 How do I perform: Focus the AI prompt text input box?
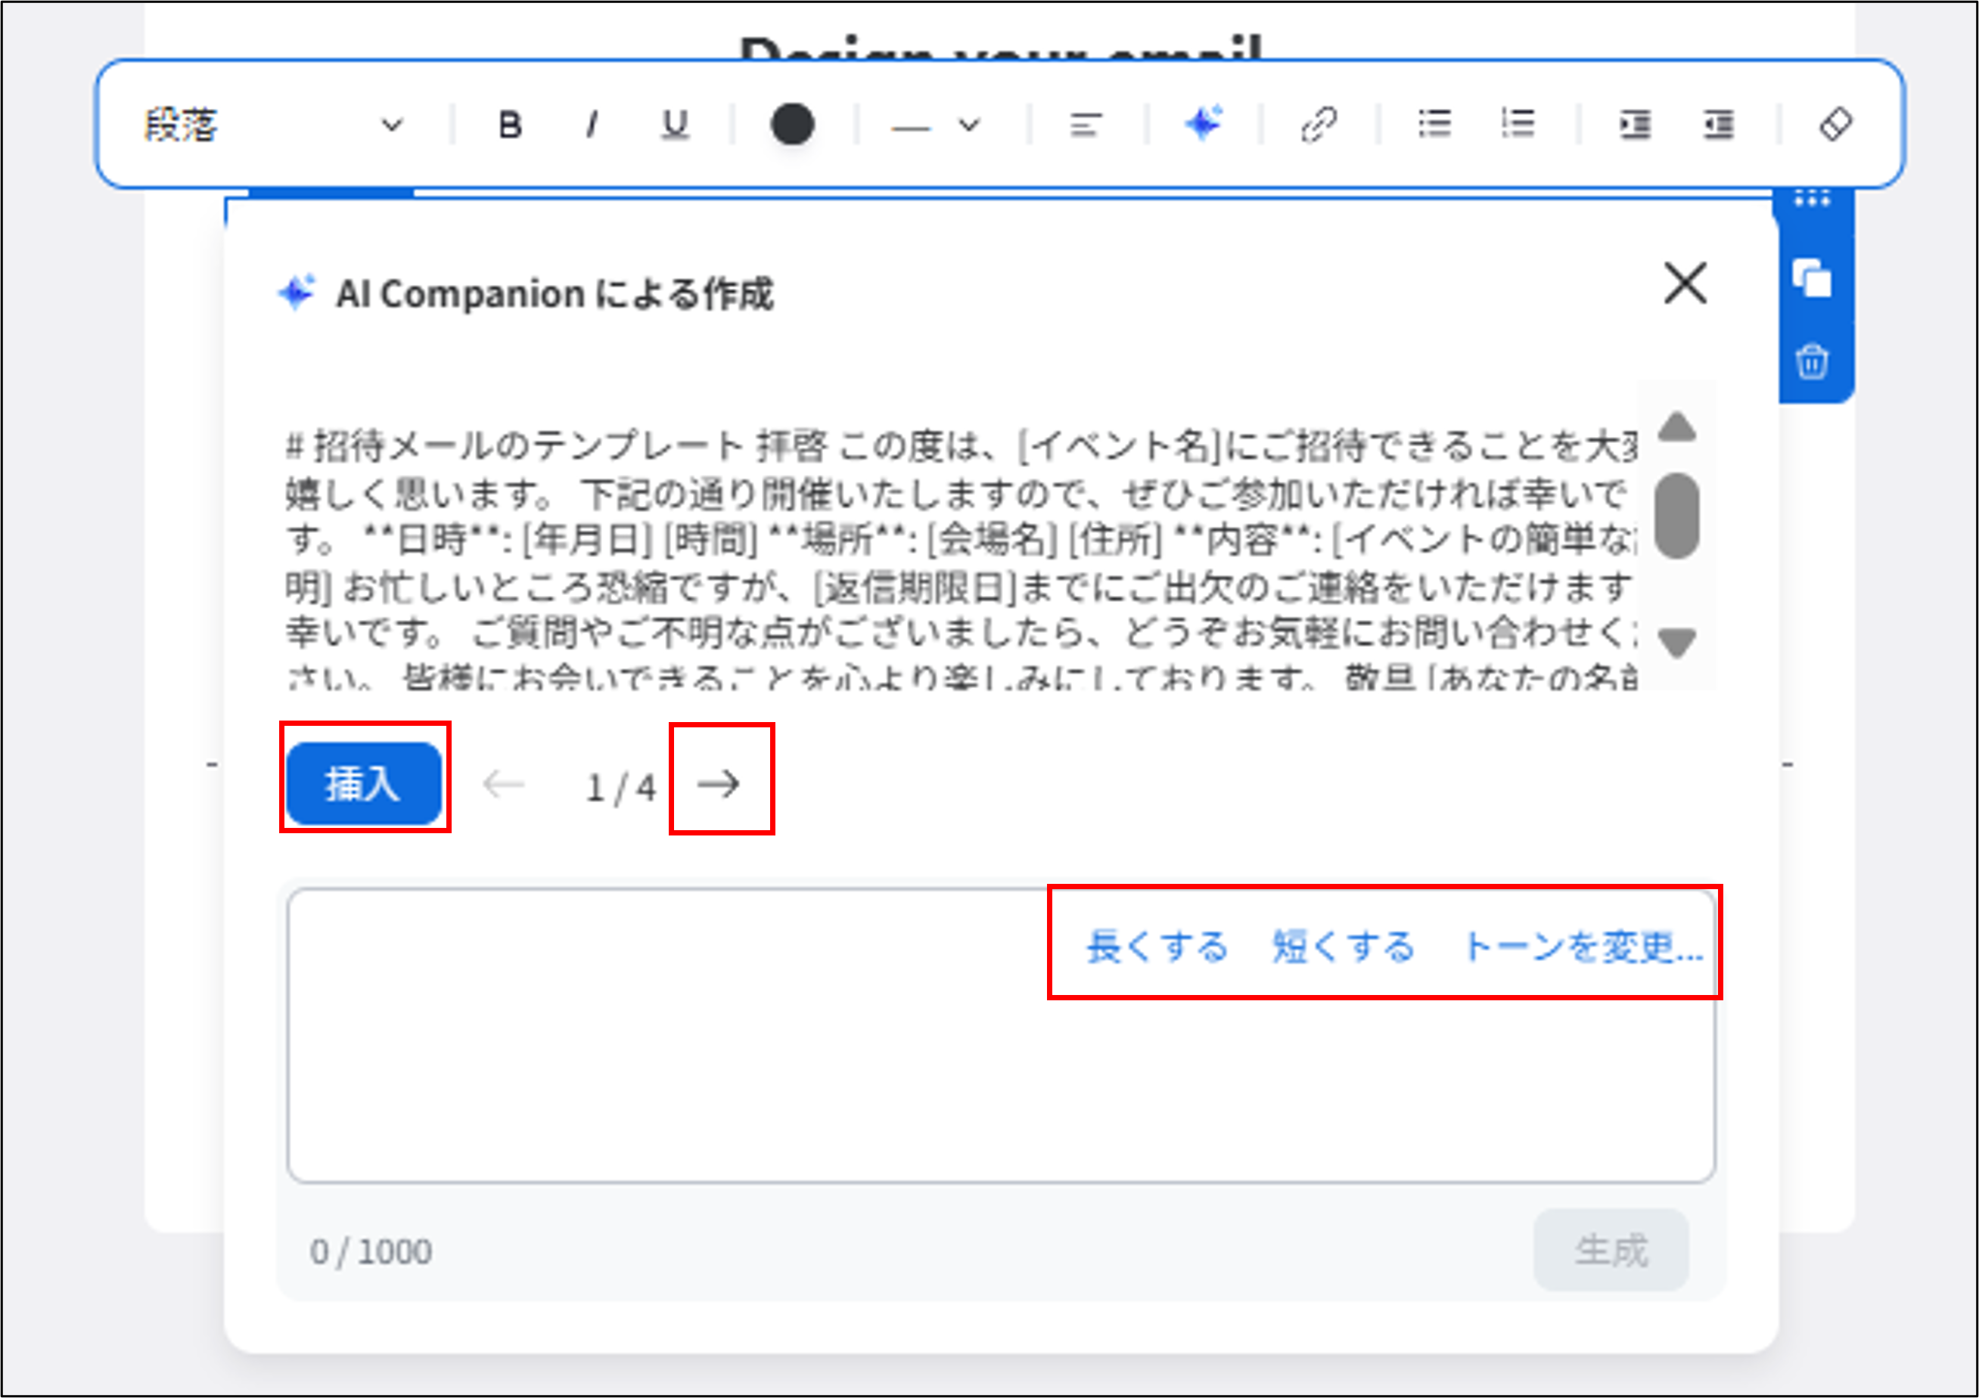(x=1002, y=1037)
